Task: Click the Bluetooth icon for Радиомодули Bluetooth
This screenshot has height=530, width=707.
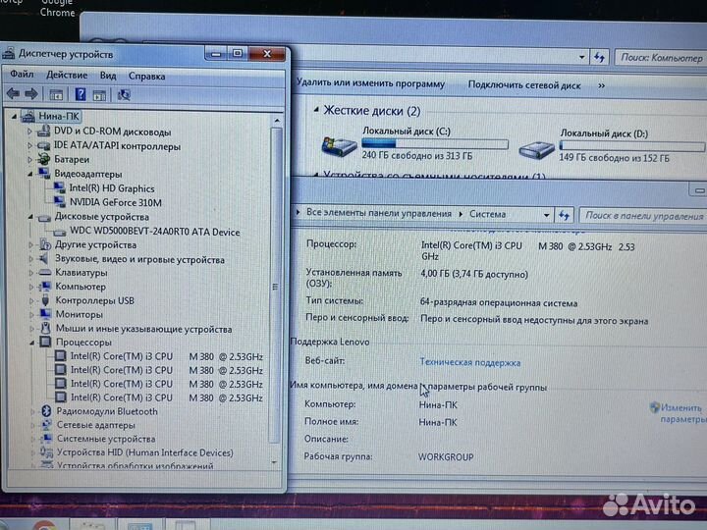Action: tap(46, 411)
